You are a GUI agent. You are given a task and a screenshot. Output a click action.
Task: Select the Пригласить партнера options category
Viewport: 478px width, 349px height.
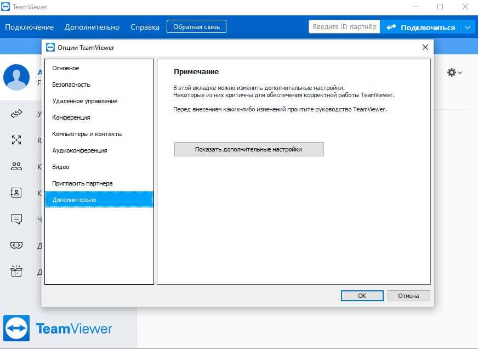pyautogui.click(x=99, y=183)
